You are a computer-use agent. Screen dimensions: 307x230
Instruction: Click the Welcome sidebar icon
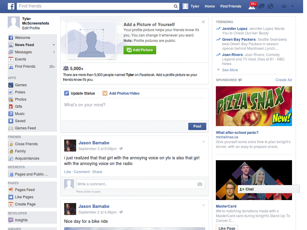(x=11, y=38)
